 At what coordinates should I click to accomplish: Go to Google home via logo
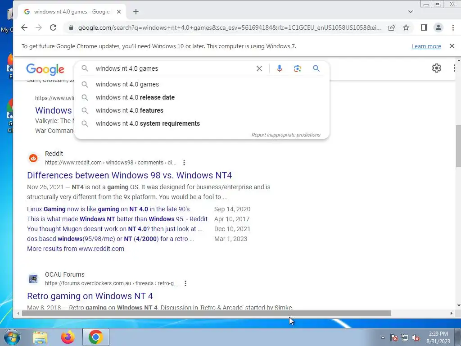(45, 69)
